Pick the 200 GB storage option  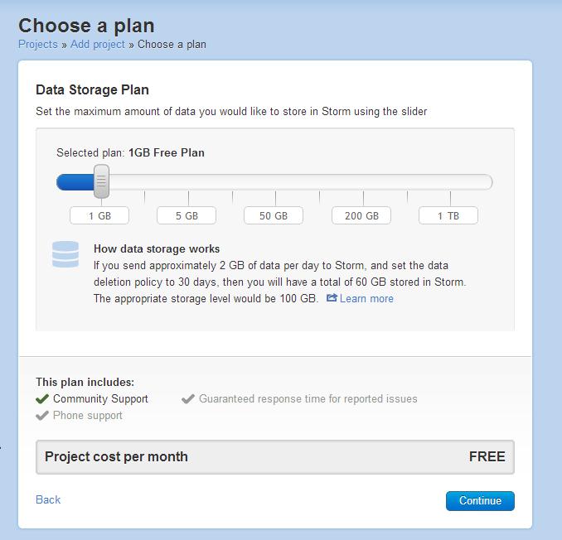(x=361, y=215)
